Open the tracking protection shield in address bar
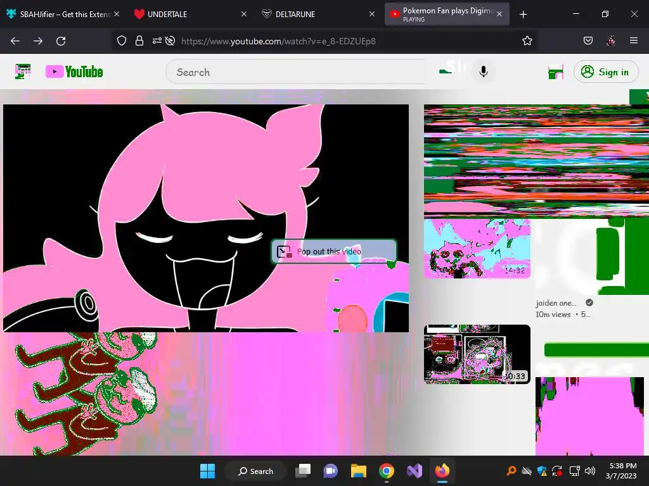The image size is (649, 486). point(121,40)
